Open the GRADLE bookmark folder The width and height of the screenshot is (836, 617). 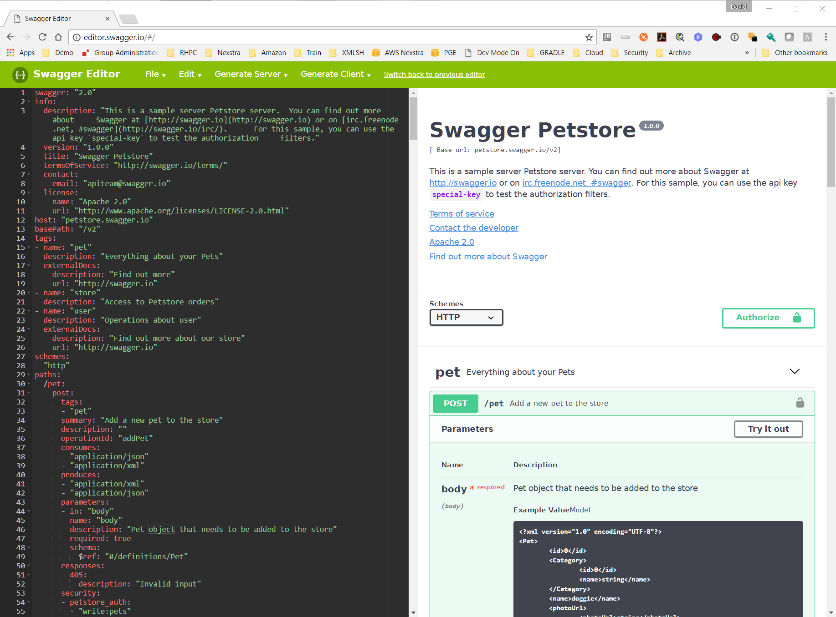click(x=546, y=53)
